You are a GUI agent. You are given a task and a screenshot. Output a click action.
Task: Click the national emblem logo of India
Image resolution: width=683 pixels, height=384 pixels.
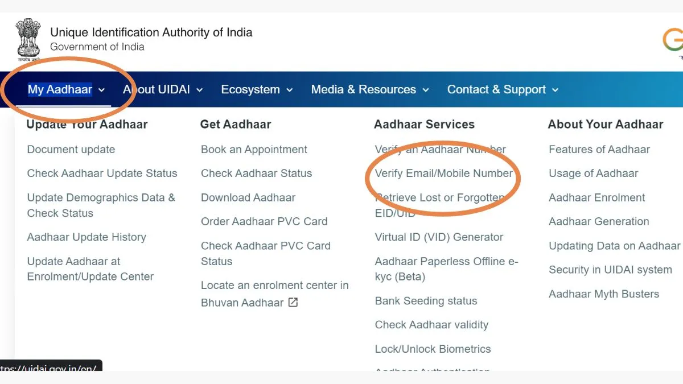[x=28, y=39]
